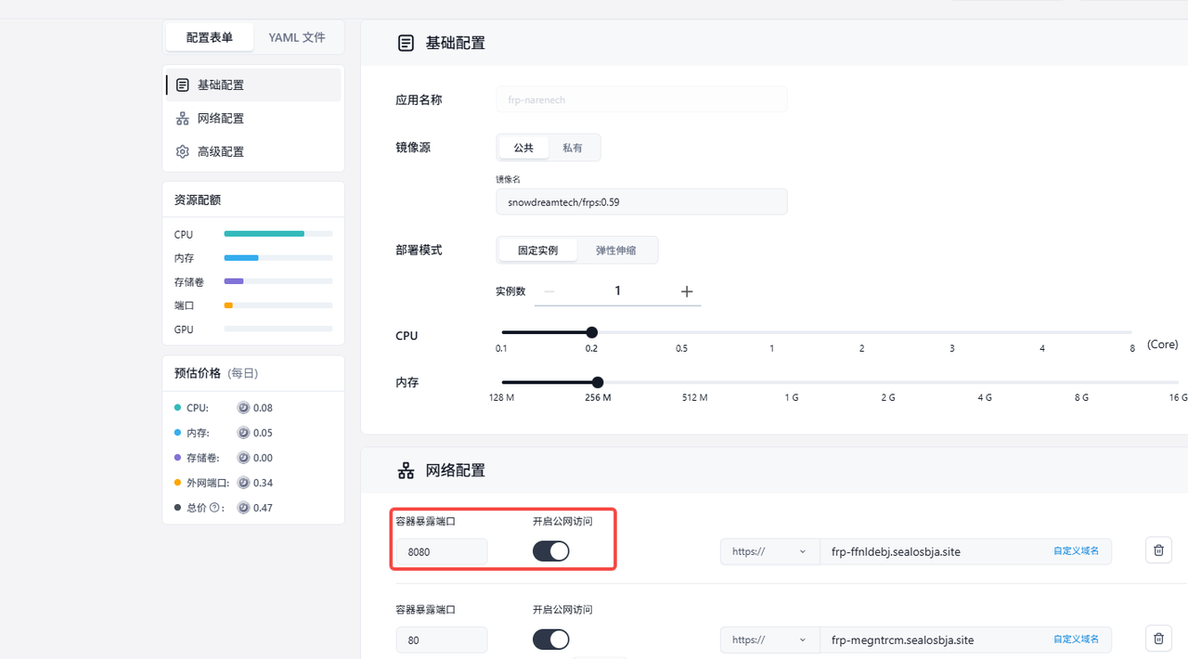Click the 端口 resource quota bar

click(x=278, y=305)
